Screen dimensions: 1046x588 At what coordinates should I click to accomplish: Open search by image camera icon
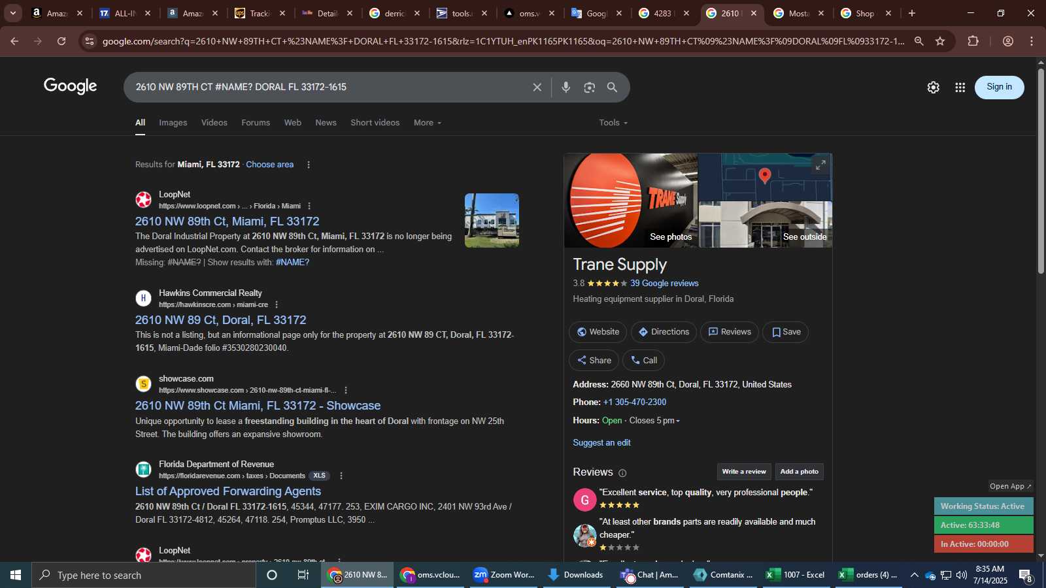coord(589,88)
